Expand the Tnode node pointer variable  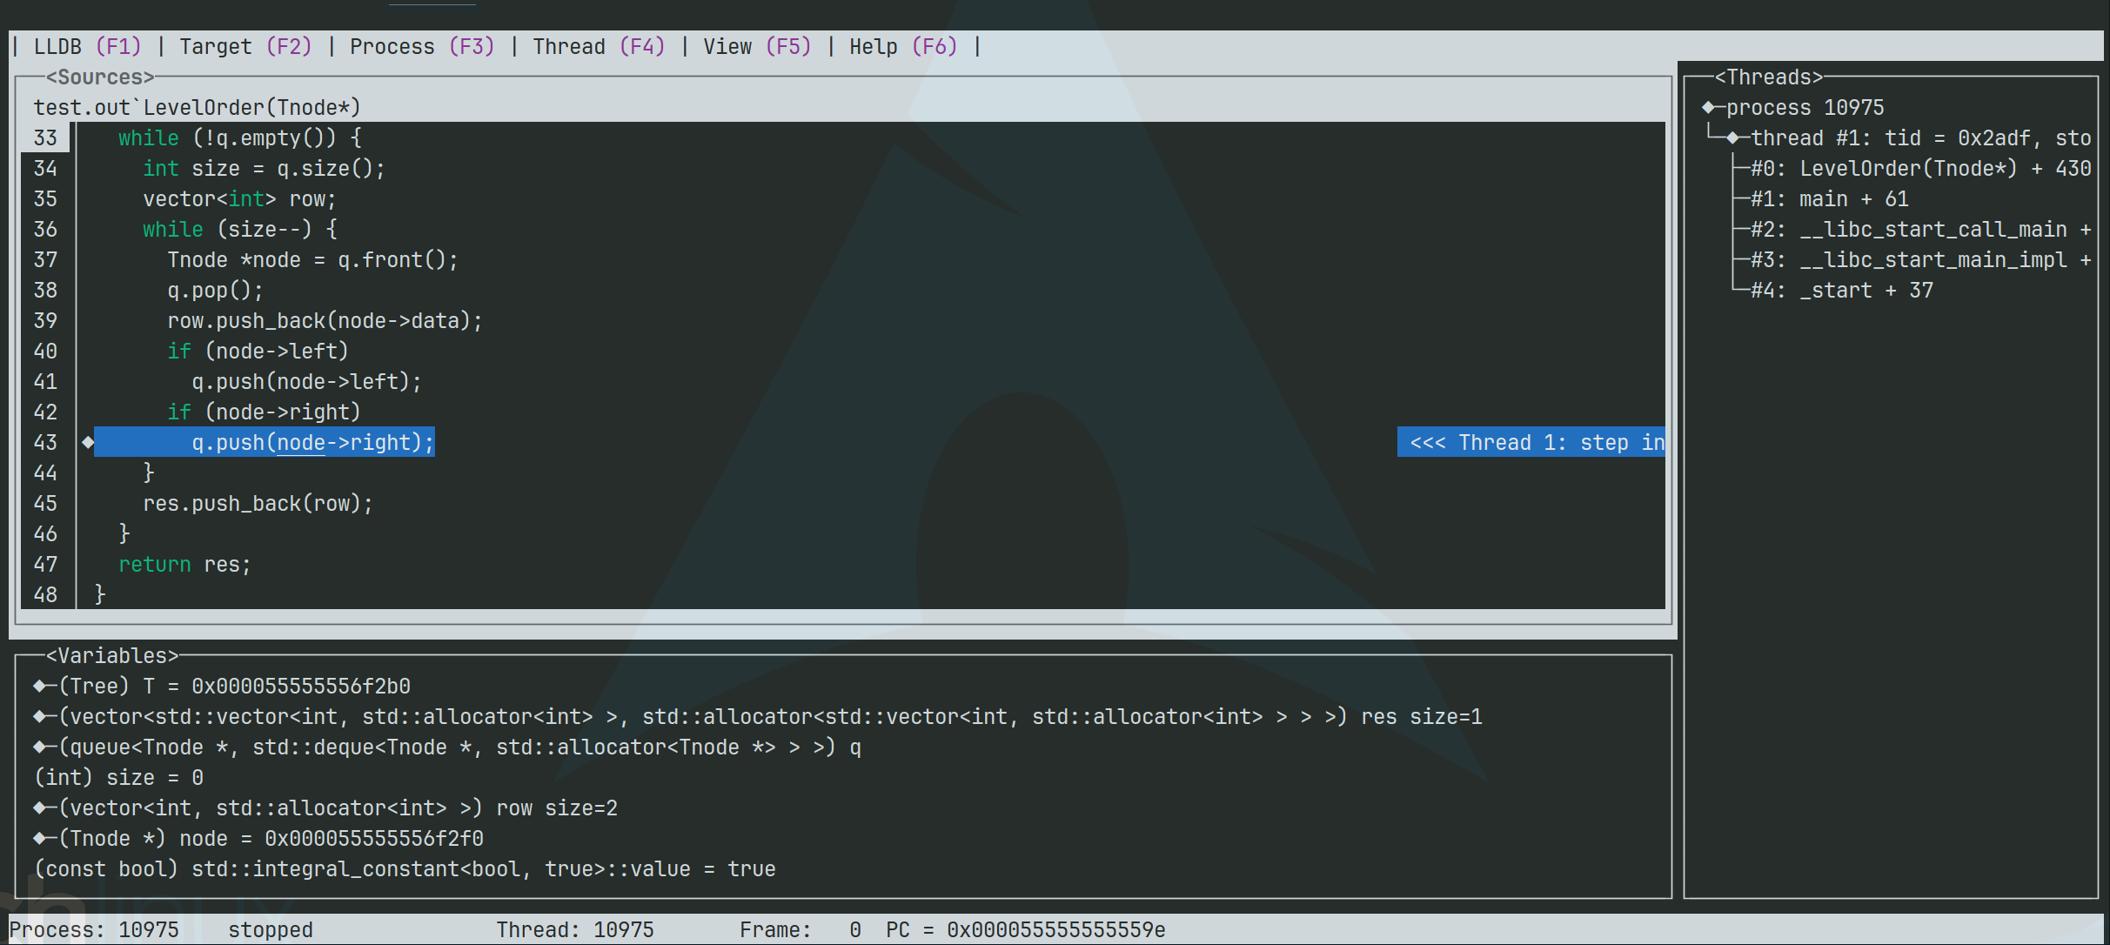pyautogui.click(x=40, y=838)
